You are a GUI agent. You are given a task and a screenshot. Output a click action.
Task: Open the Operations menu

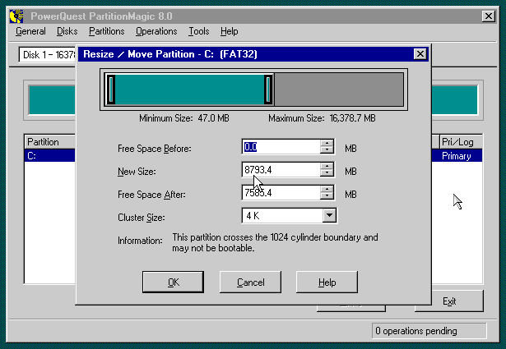click(x=156, y=31)
